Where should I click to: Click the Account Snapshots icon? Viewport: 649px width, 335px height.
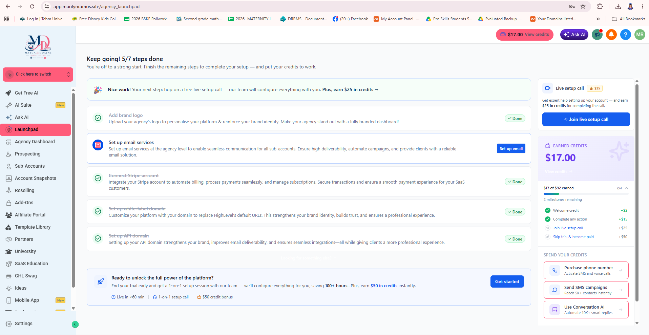(x=9, y=178)
